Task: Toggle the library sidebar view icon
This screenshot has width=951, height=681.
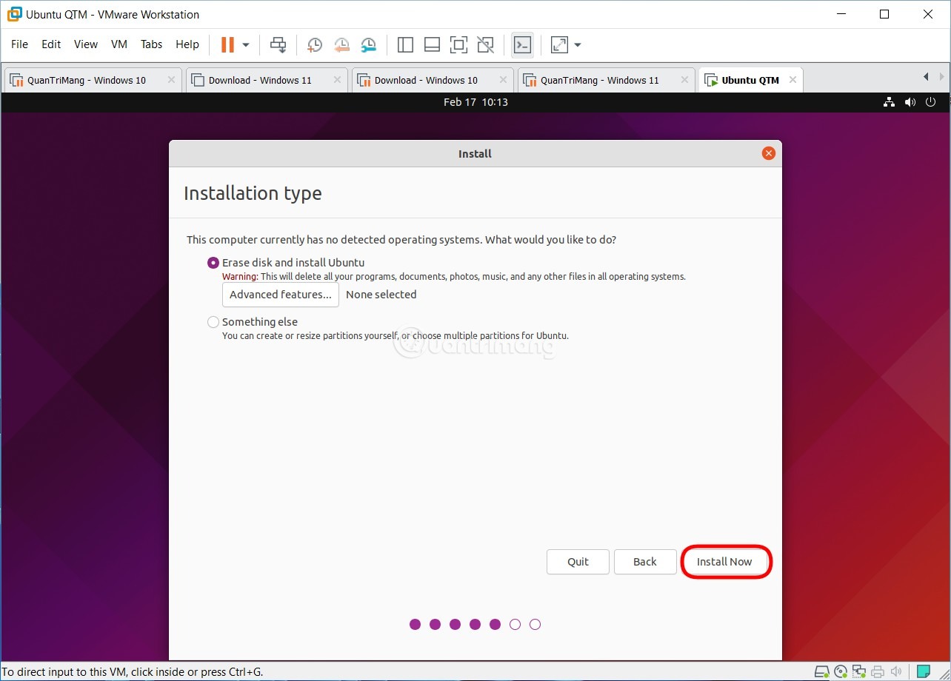Action: 405,45
